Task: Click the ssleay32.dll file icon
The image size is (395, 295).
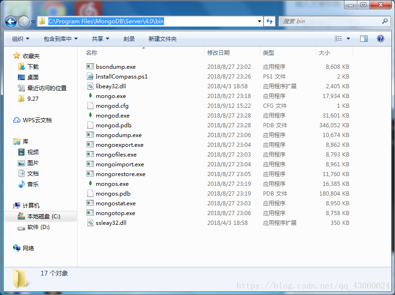Action: pos(90,223)
